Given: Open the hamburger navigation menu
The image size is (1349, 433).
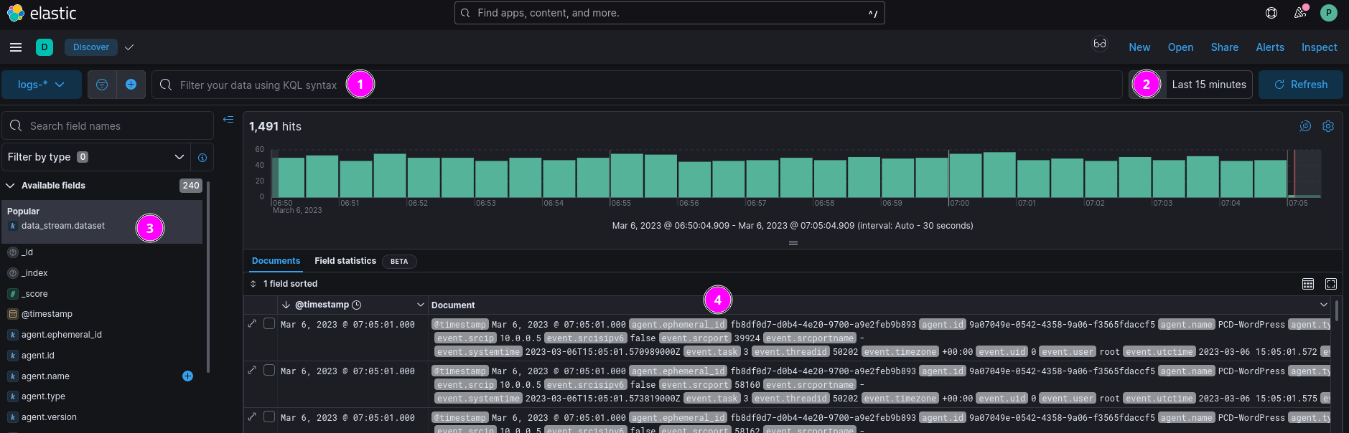Looking at the screenshot, I should click(x=16, y=47).
